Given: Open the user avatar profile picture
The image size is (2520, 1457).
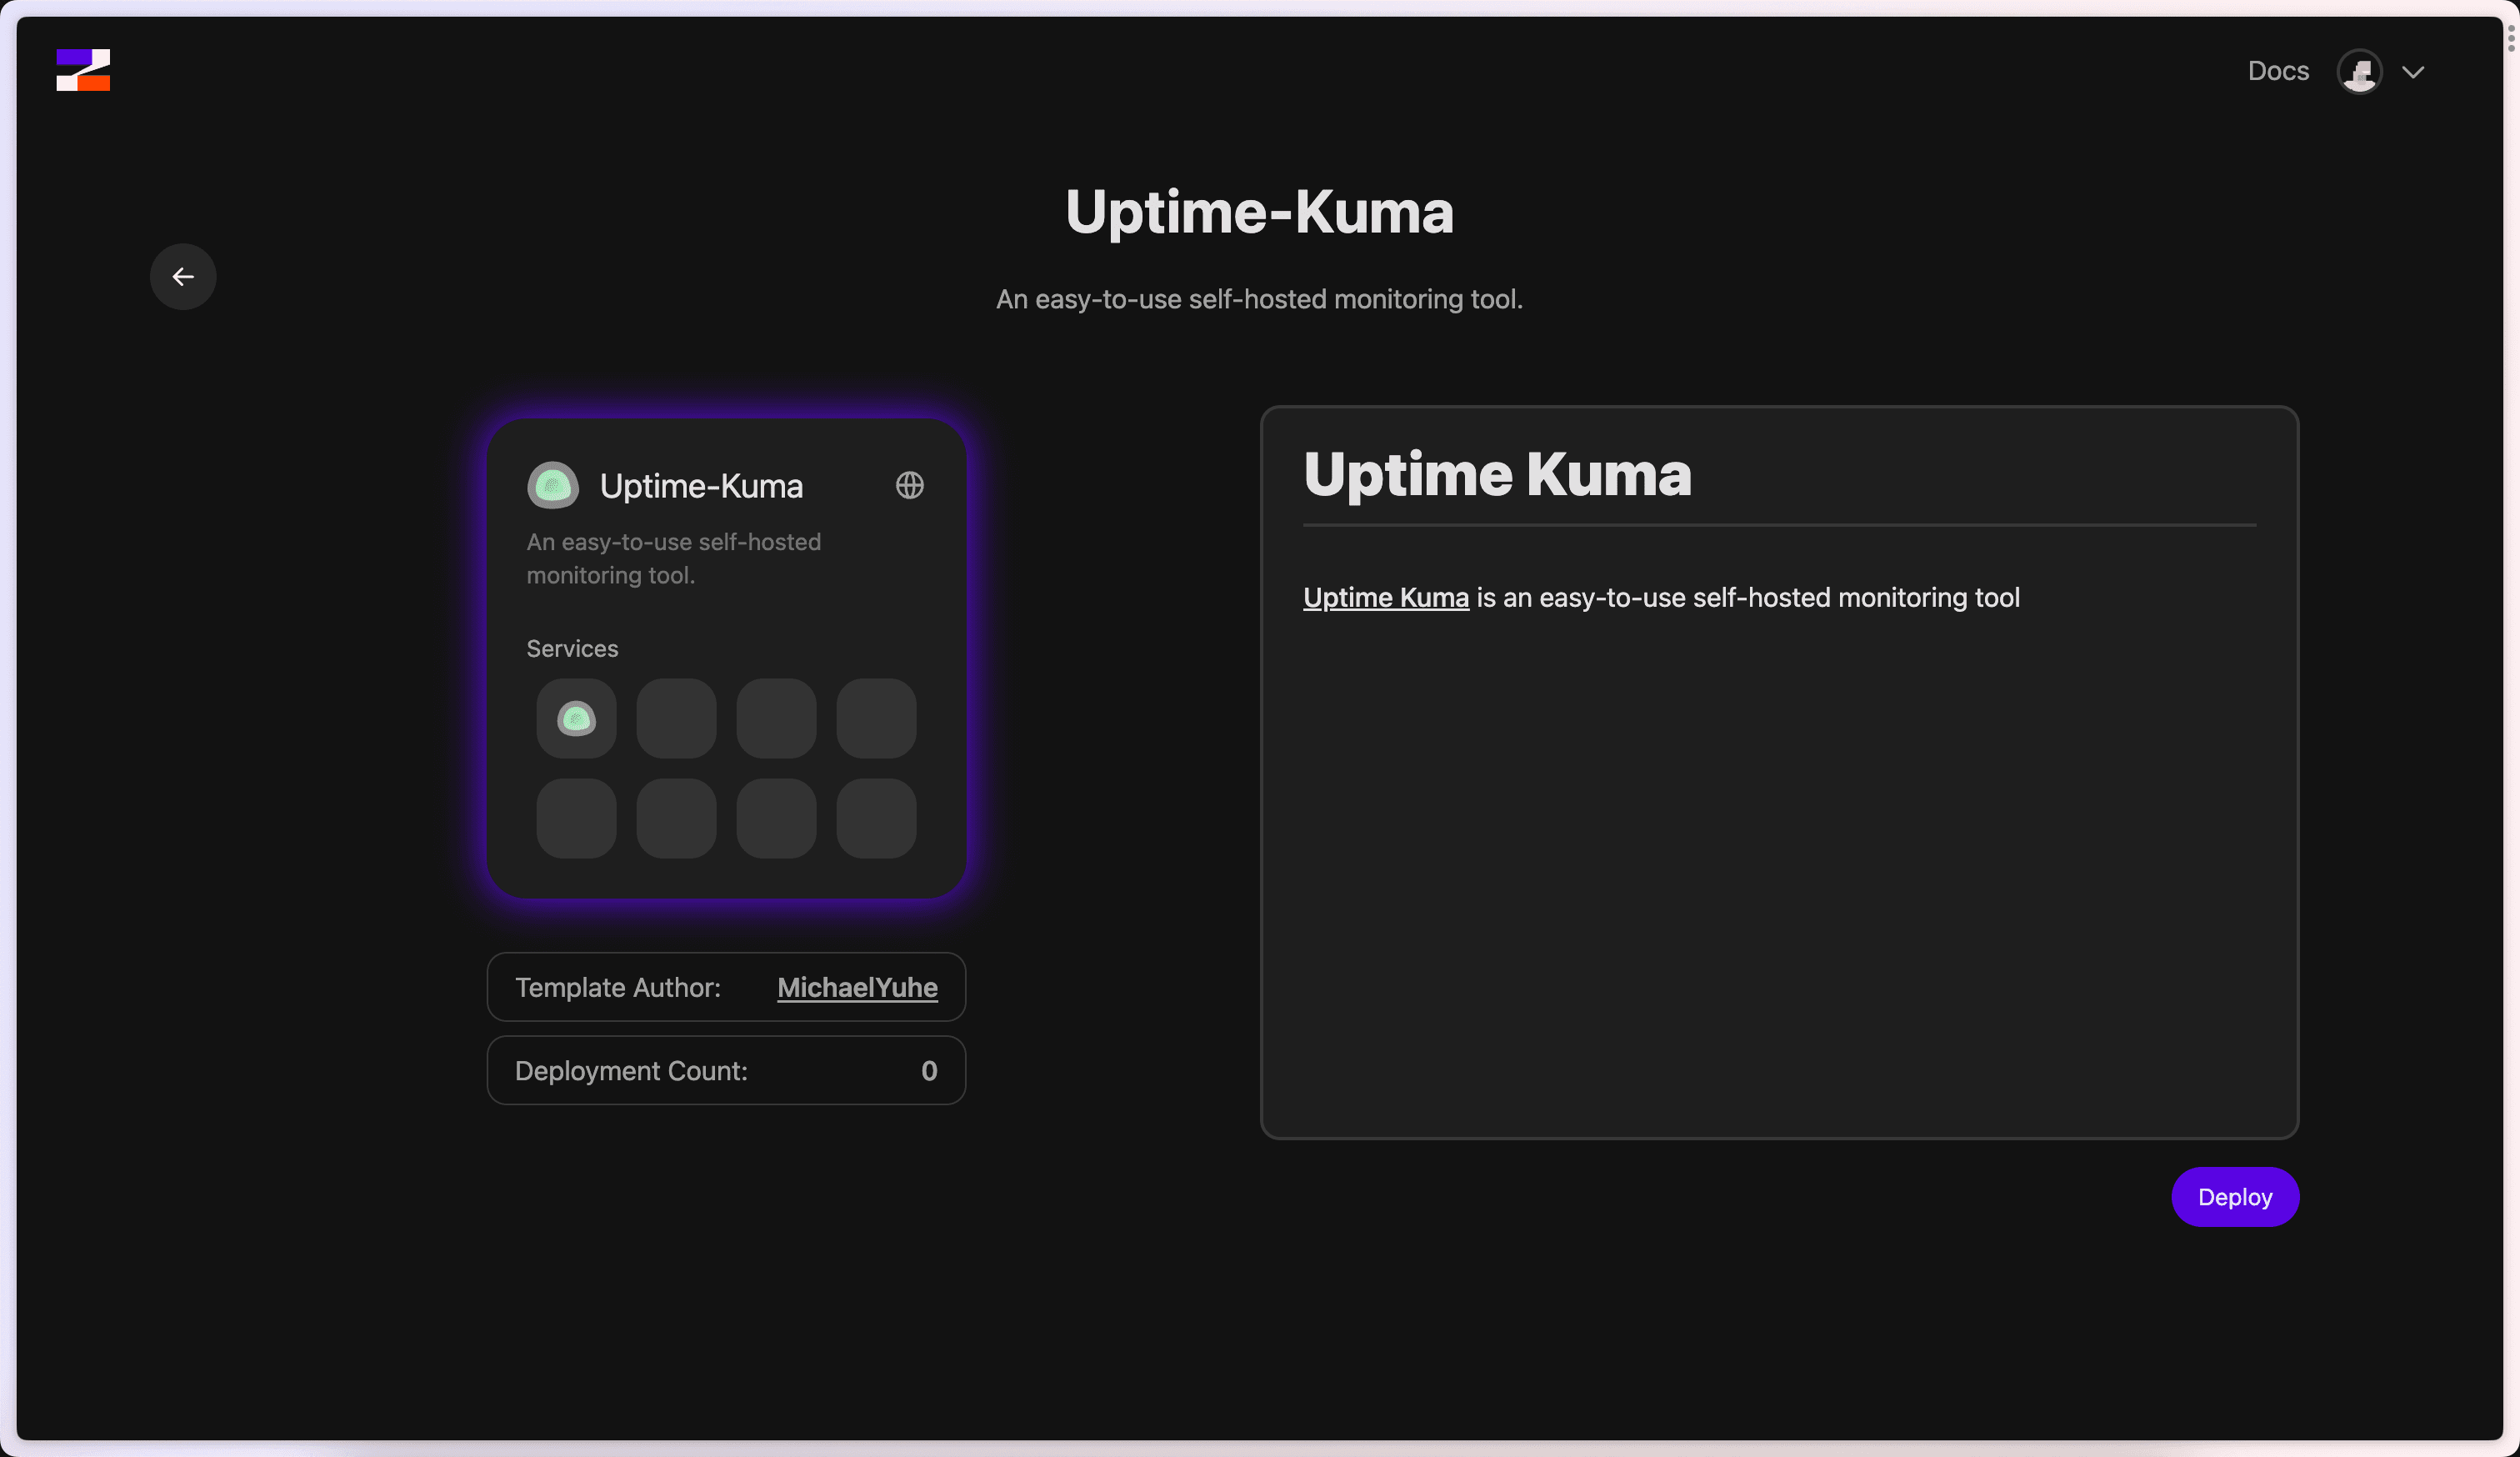Looking at the screenshot, I should (2359, 72).
